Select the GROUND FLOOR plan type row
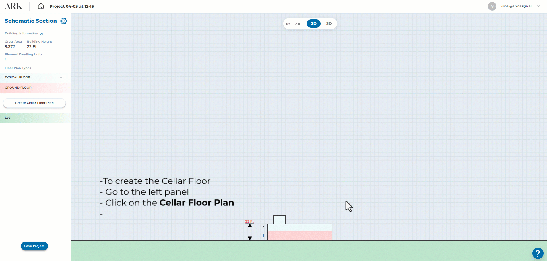The width and height of the screenshot is (547, 261). click(x=18, y=88)
